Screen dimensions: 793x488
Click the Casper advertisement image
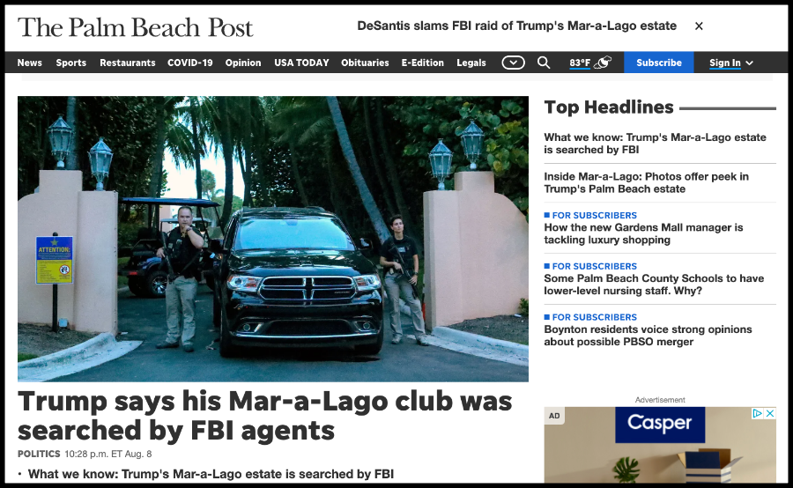[660, 445]
